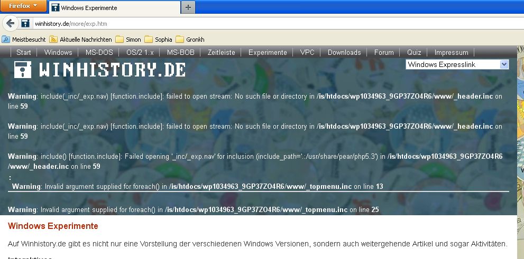Click the Quiz menu entry
The width and height of the screenshot is (524, 259).
tap(414, 52)
